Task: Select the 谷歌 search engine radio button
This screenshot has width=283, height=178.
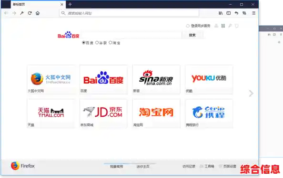Action: [97, 43]
